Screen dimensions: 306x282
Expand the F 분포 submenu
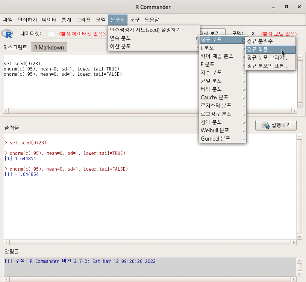[223, 64]
